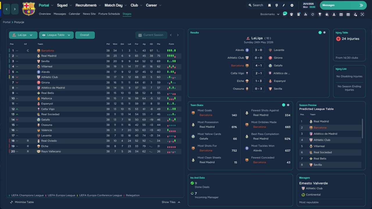The image size is (372, 209).
Task: Click the Continental reputation icon under Managers
Action: pos(303,195)
